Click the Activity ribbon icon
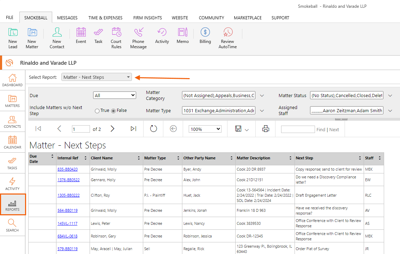The image size is (400, 254). 162,36
